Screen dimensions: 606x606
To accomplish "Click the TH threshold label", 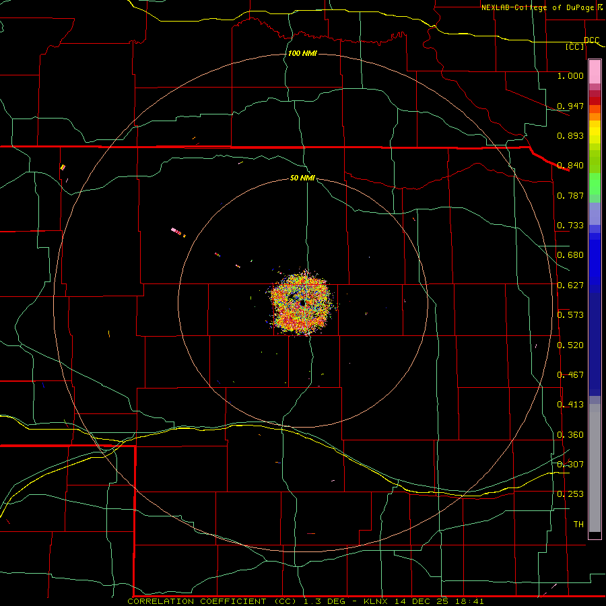I will coord(578,525).
